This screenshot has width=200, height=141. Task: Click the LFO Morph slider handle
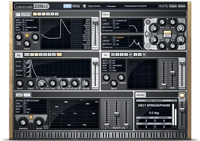pos(164,85)
